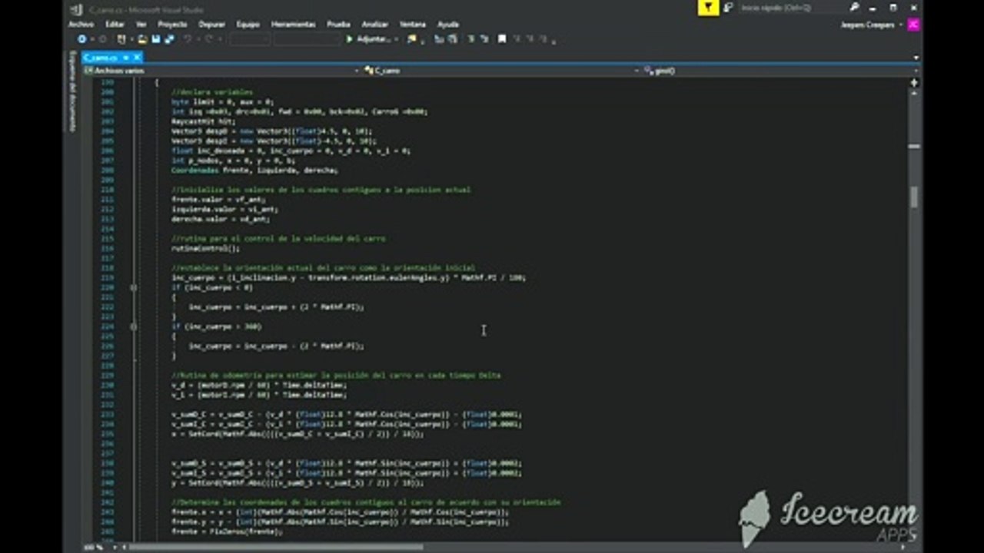
Task: Collapse the if block at line 224
Action: pos(134,326)
